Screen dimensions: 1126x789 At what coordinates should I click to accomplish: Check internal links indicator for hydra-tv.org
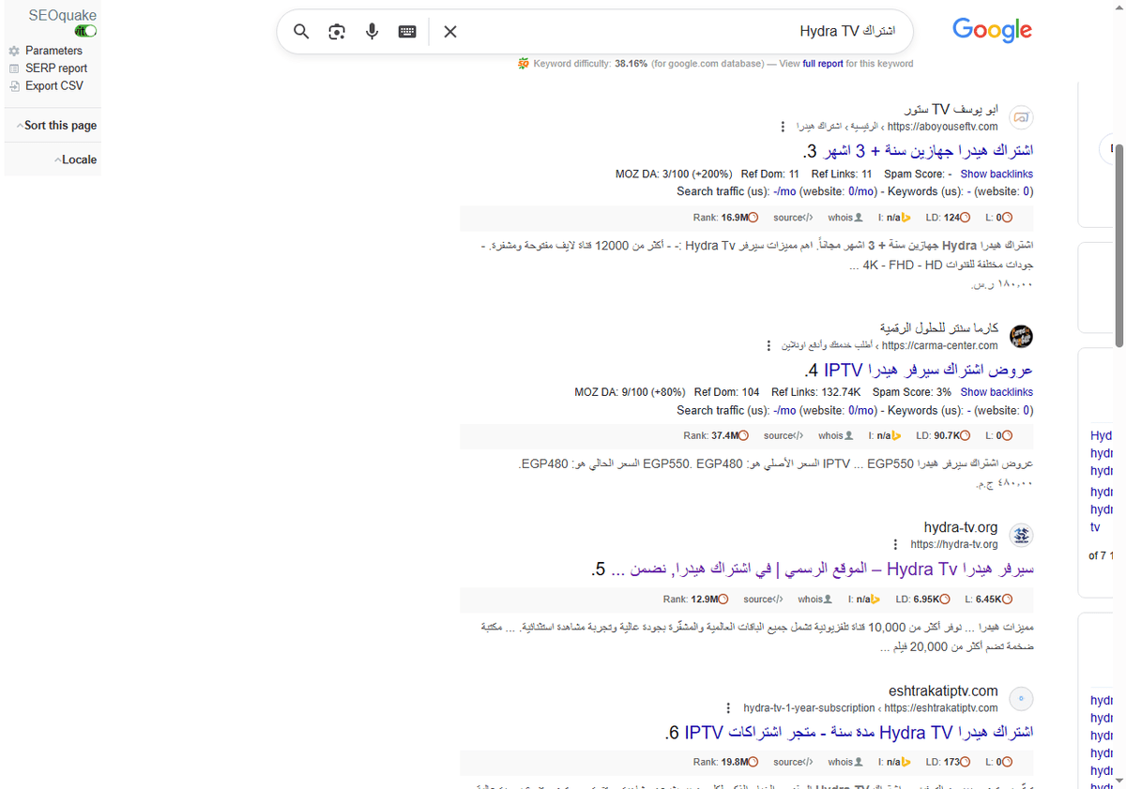[863, 599]
